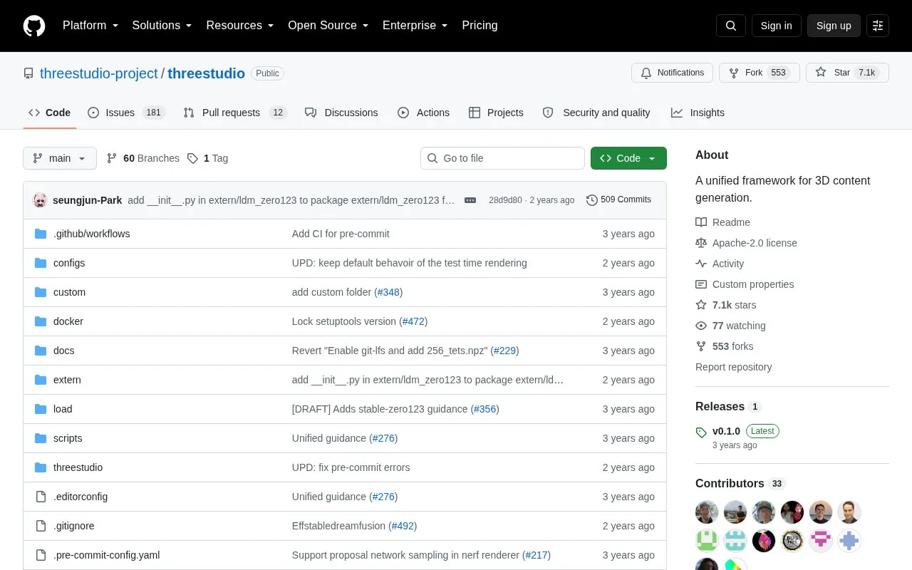Open the Enterprise menu
The height and width of the screenshot is (570, 912).
415,26
